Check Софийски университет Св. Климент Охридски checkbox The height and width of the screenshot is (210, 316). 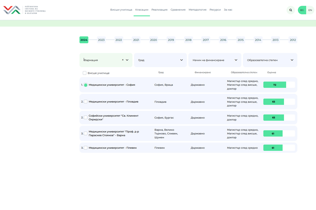(86, 117)
